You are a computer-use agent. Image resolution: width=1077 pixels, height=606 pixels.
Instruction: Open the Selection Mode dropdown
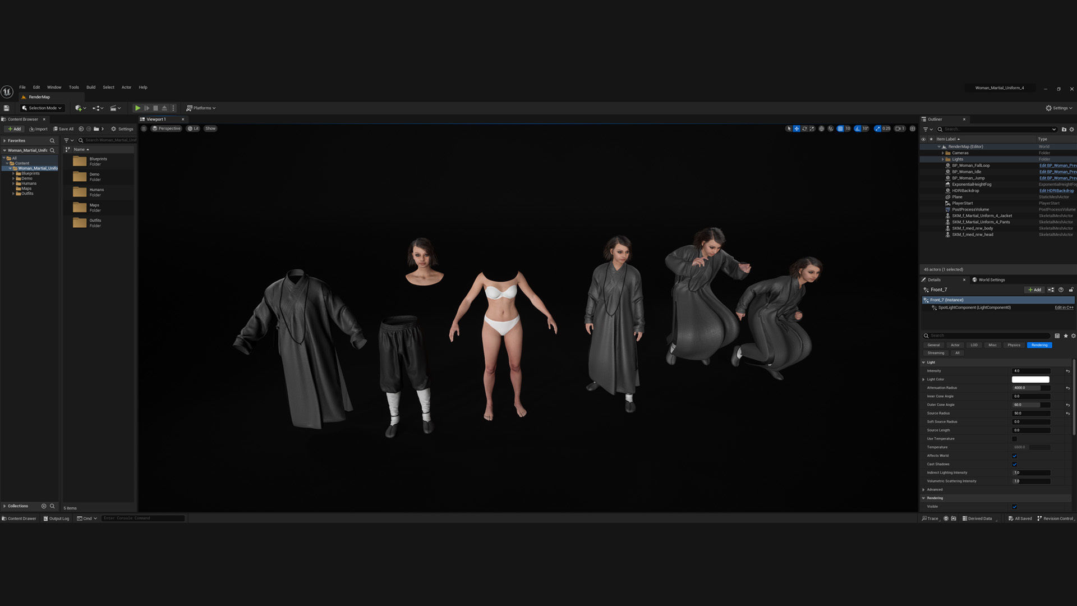click(x=42, y=108)
